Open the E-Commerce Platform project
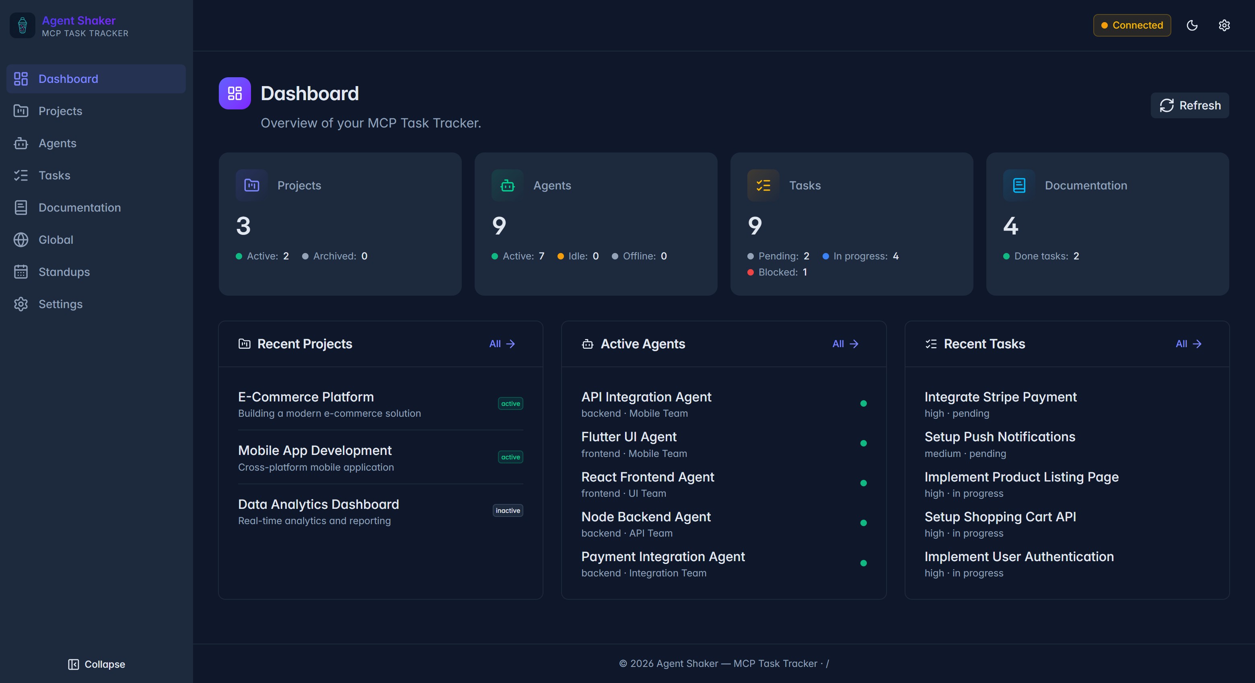 click(x=381, y=404)
